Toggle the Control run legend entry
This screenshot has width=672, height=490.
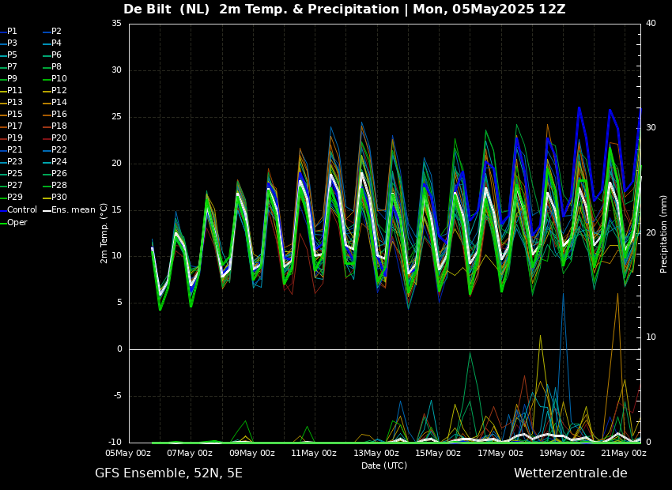pos(21,210)
